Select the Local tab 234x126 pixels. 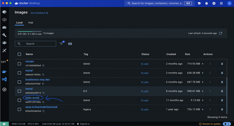click(19, 23)
